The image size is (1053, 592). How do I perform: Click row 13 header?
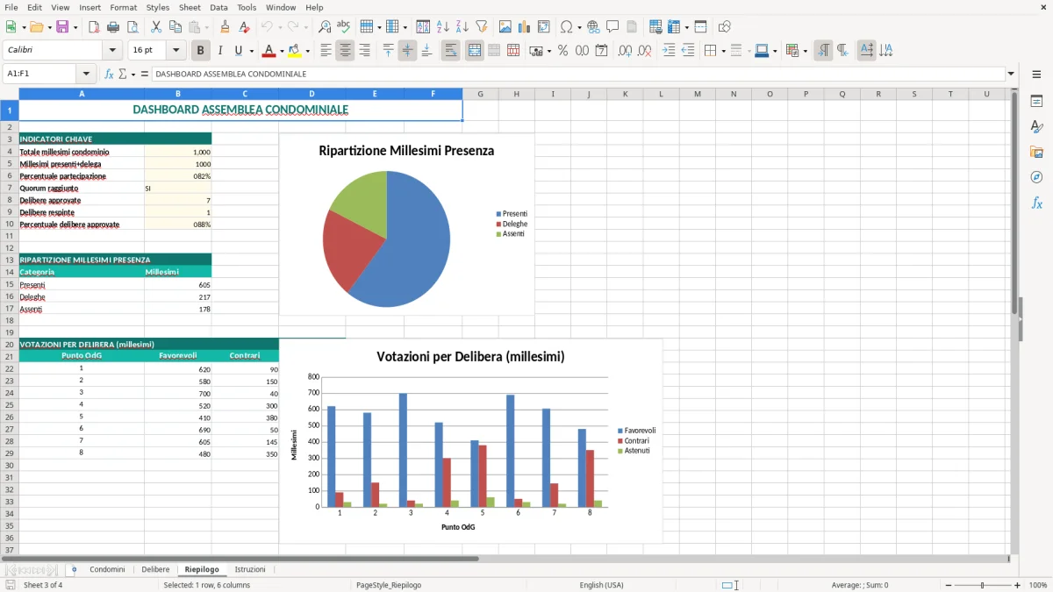[10, 260]
